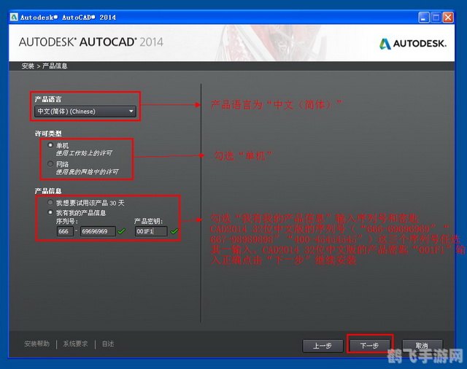
Task: Open the product language dropdown
Action: pos(85,112)
